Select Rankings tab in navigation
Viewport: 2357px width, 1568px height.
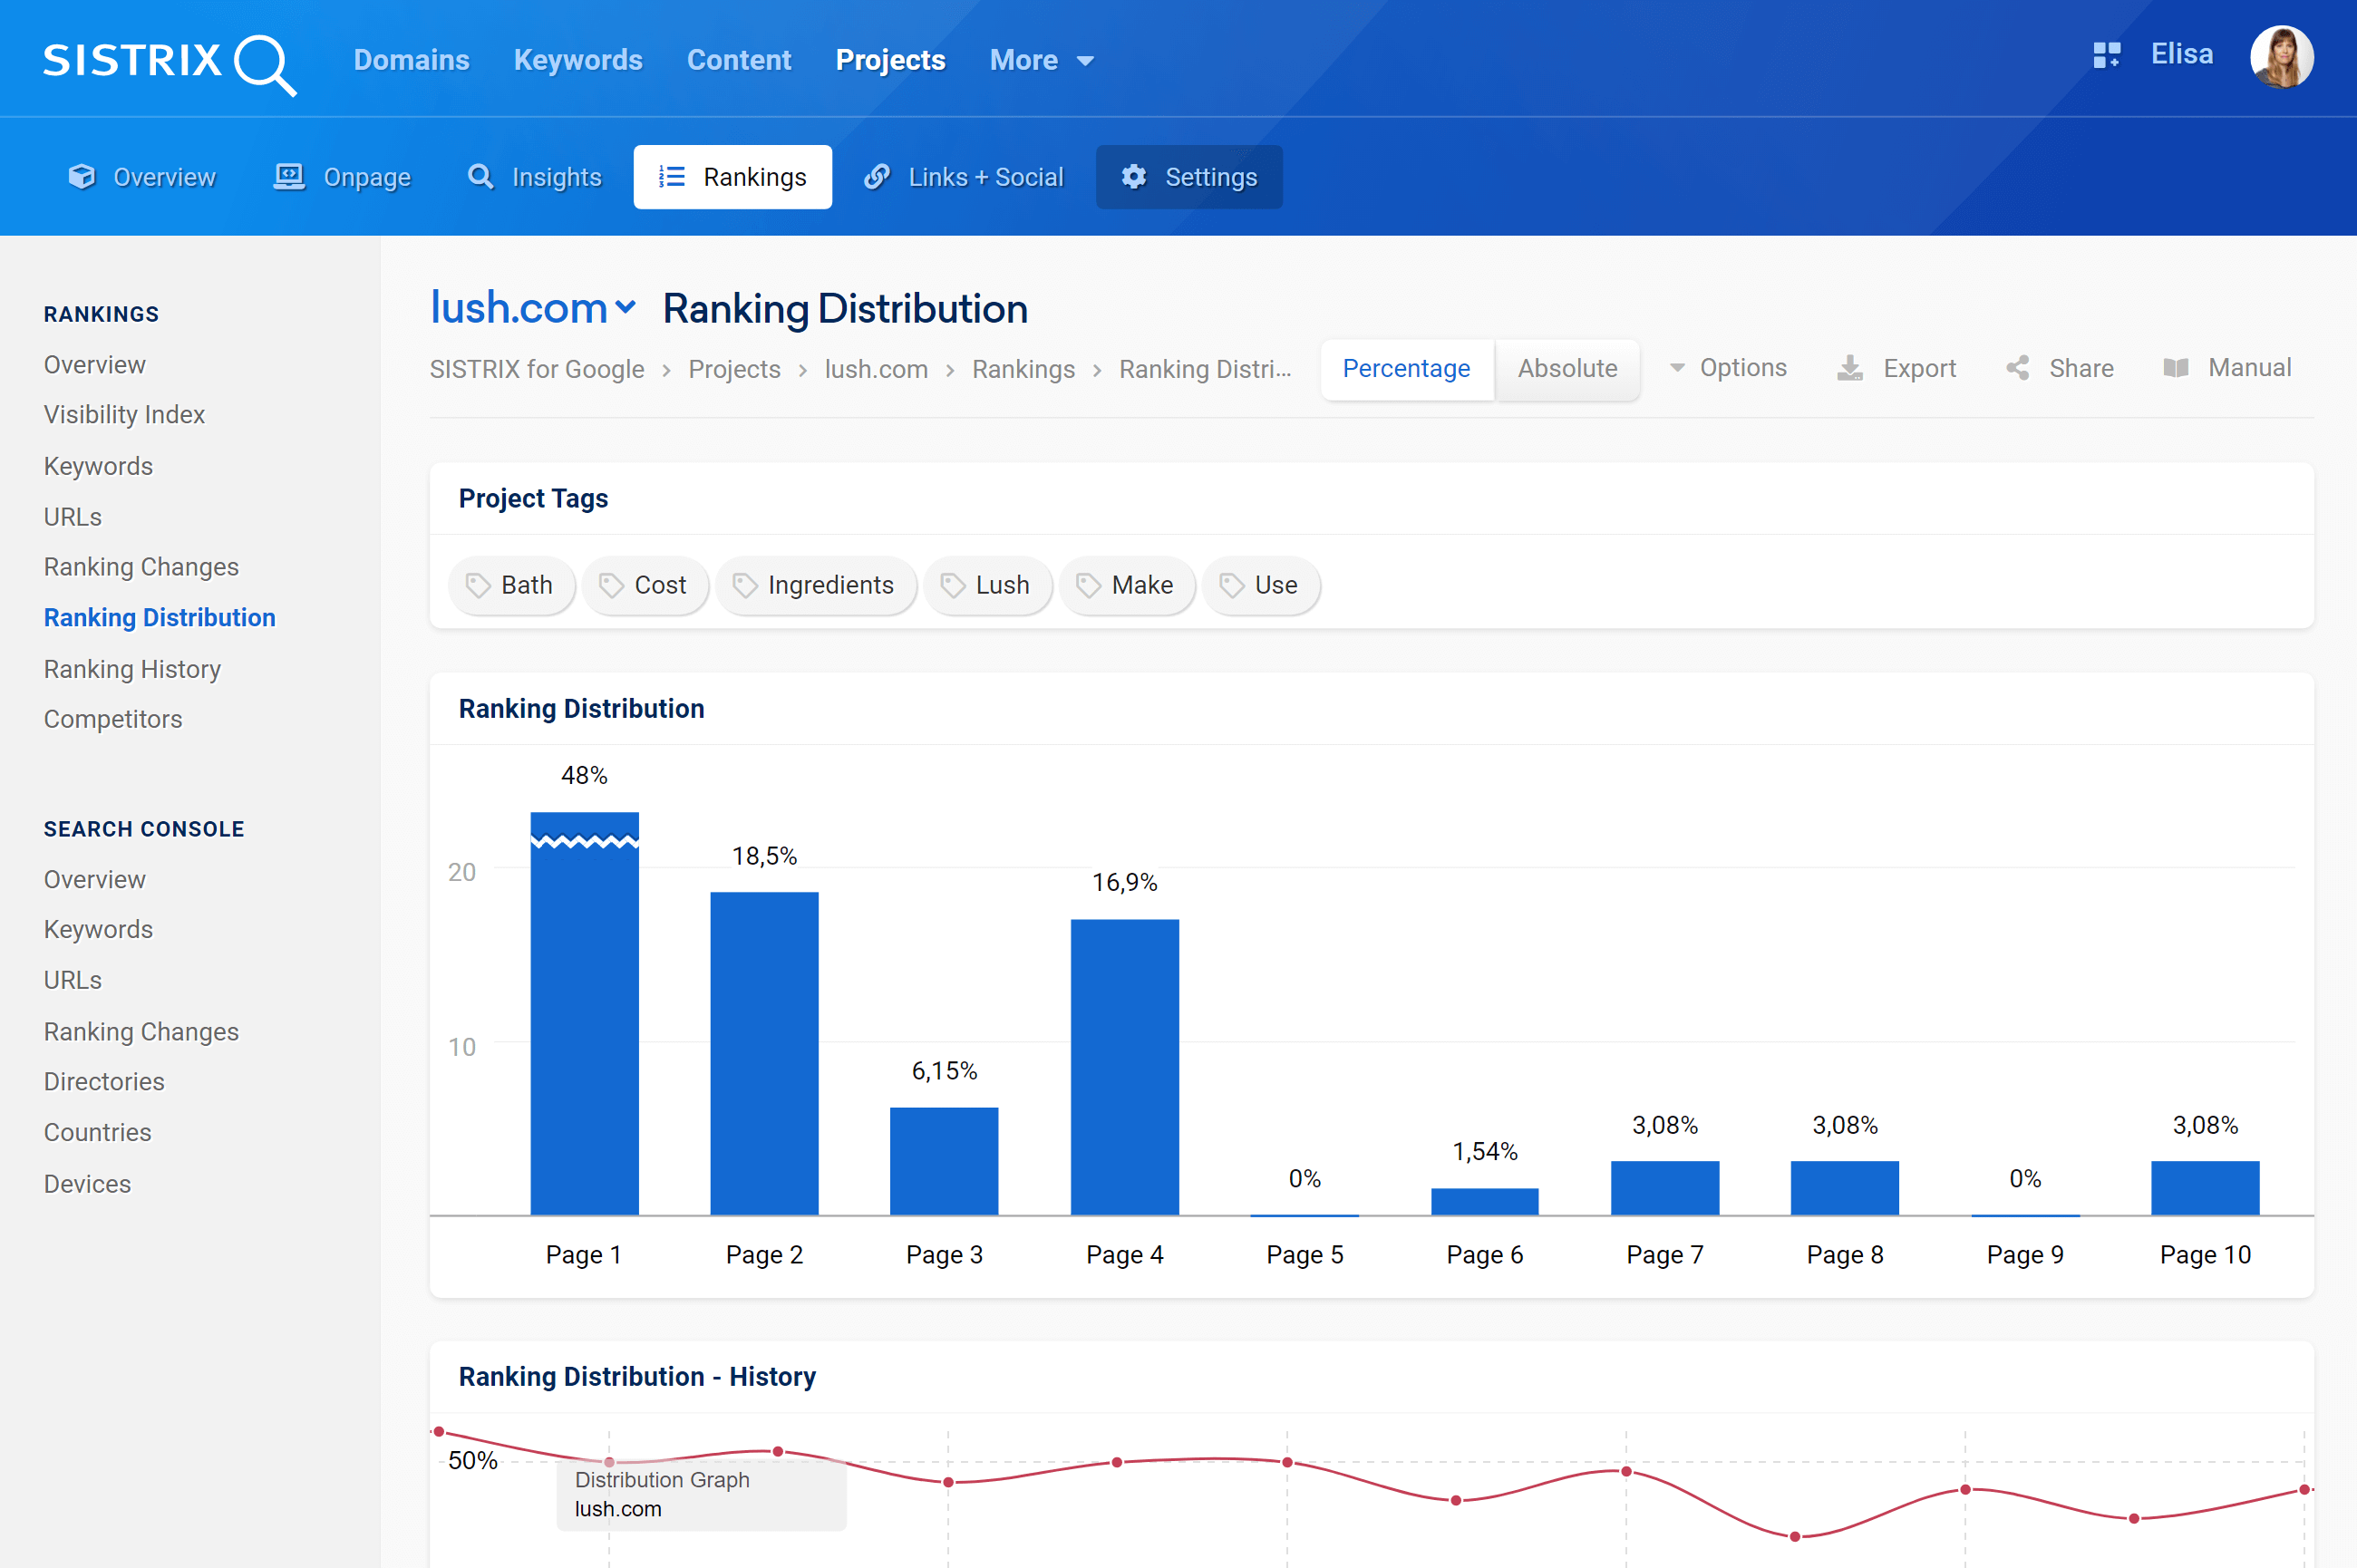click(732, 177)
